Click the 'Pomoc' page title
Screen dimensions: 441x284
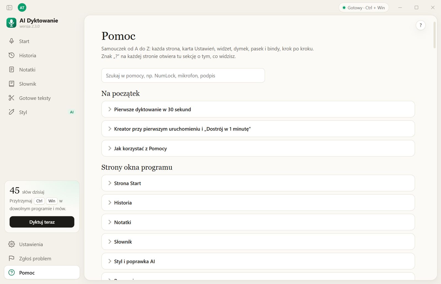tap(119, 36)
